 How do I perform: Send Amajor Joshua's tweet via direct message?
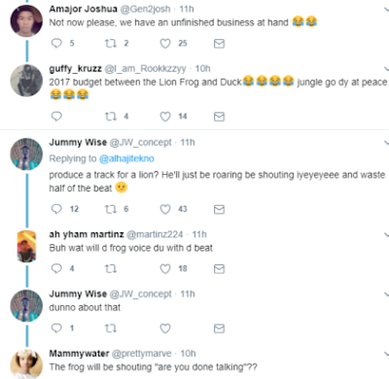tap(219, 44)
